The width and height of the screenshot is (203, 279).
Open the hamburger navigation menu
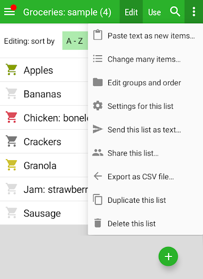9,12
